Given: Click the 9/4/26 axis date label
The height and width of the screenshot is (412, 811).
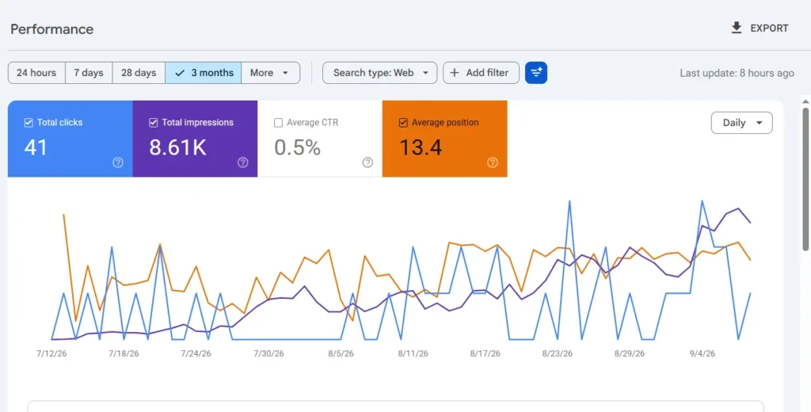Looking at the screenshot, I should pos(702,353).
